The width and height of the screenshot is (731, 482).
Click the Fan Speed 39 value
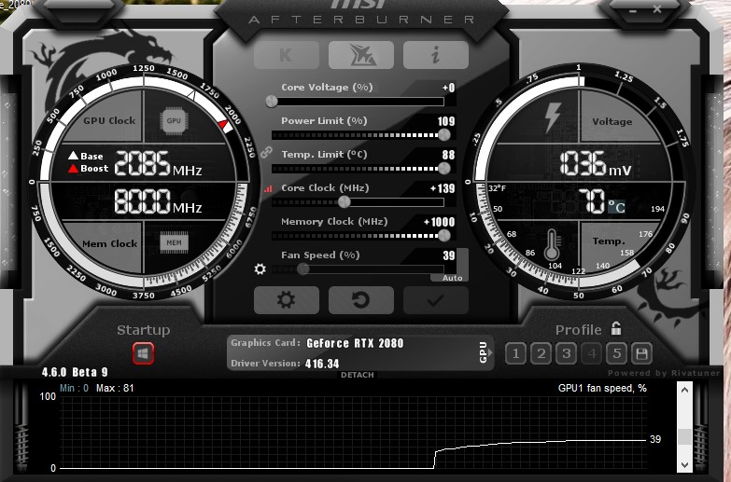(449, 255)
